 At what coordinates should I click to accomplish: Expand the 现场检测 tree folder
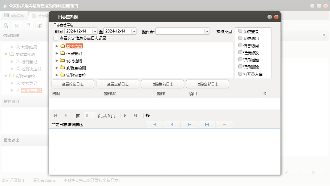click(x=57, y=60)
